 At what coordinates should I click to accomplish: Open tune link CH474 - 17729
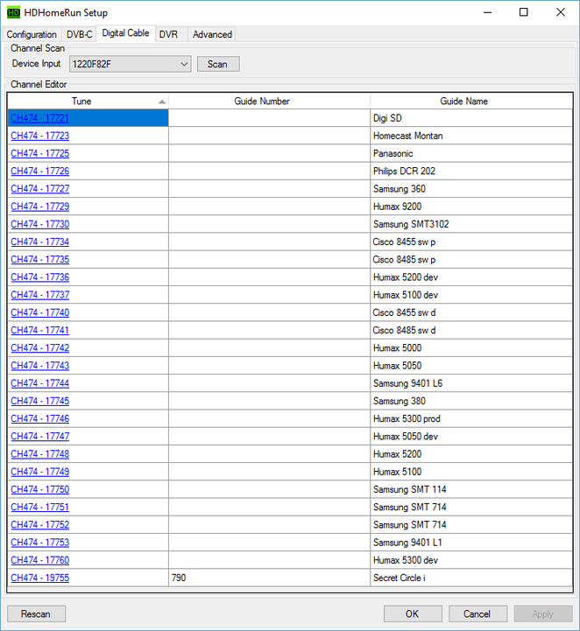tap(40, 207)
